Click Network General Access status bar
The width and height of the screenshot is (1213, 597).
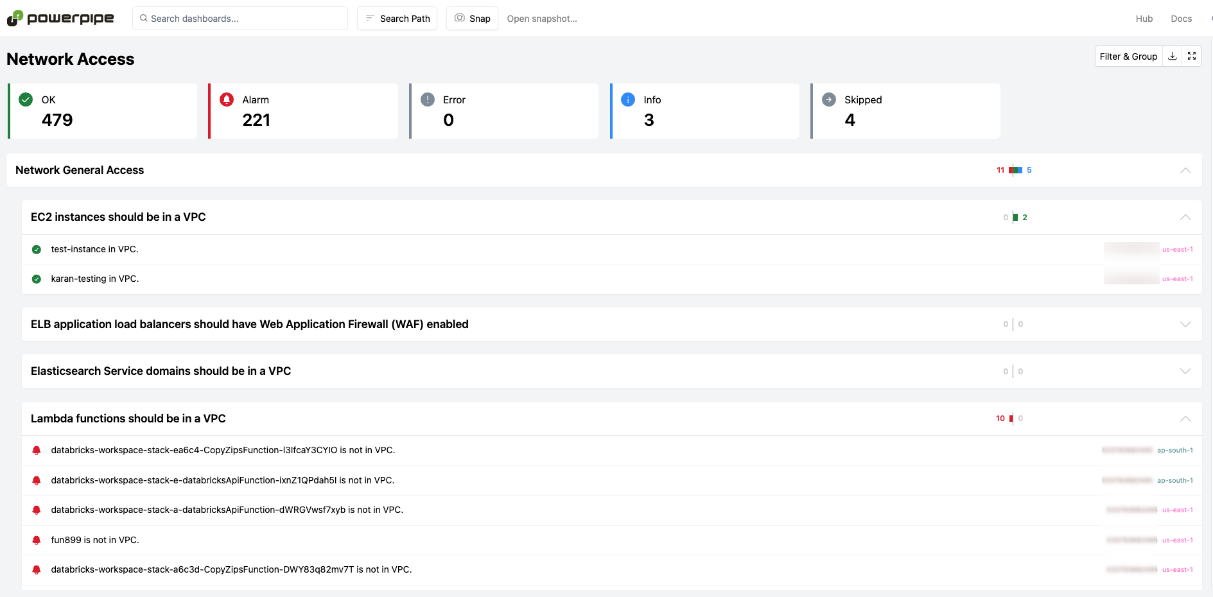pos(1015,170)
